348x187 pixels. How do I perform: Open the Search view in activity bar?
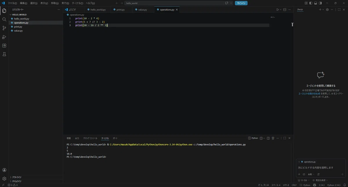[4, 19]
